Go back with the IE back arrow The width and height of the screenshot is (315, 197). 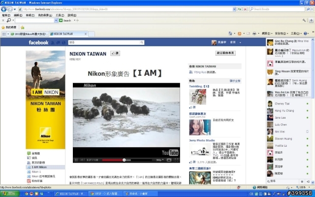click(3, 9)
